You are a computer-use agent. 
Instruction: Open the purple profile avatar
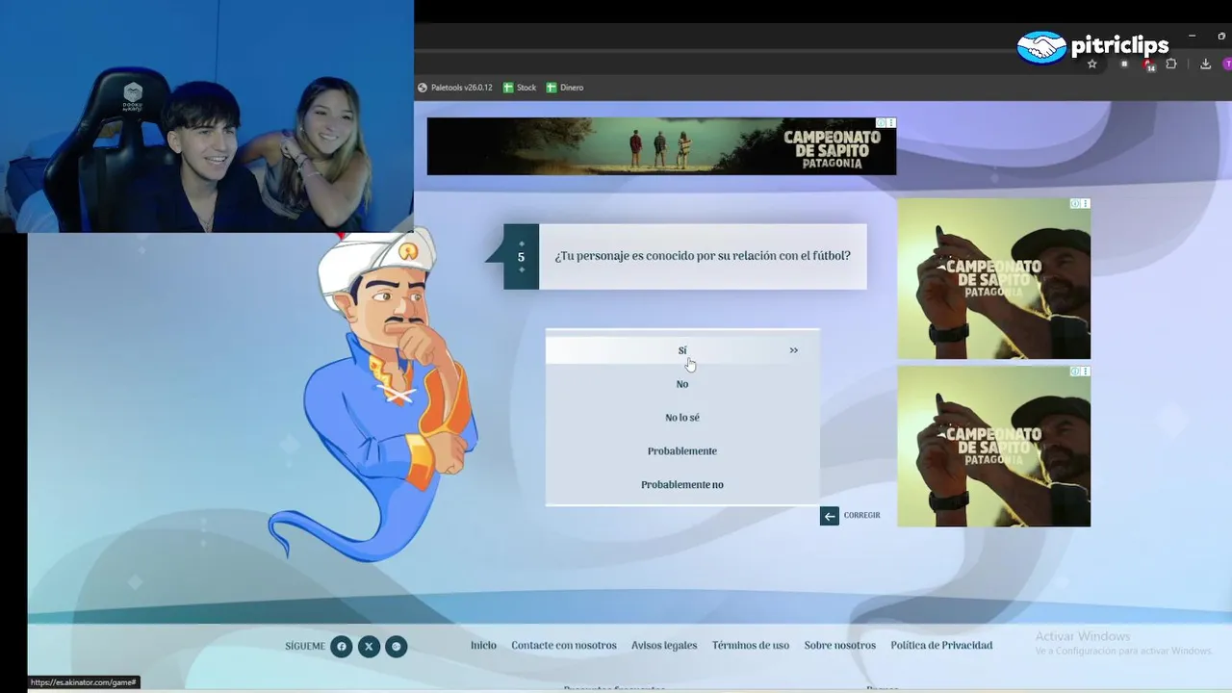click(x=1227, y=64)
